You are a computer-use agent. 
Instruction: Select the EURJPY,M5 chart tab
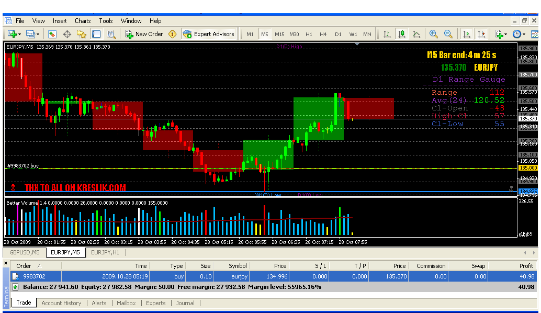[65, 252]
